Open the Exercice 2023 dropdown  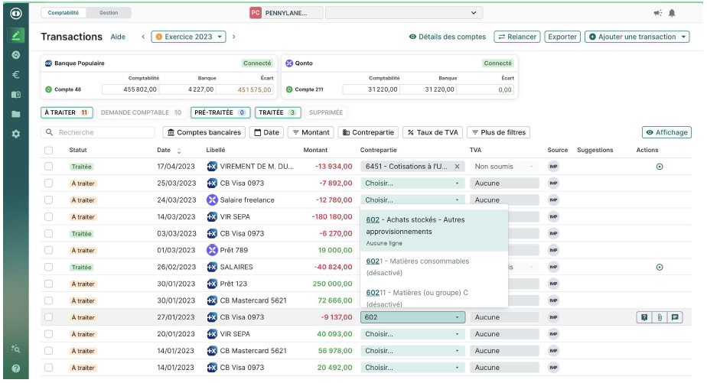(188, 37)
